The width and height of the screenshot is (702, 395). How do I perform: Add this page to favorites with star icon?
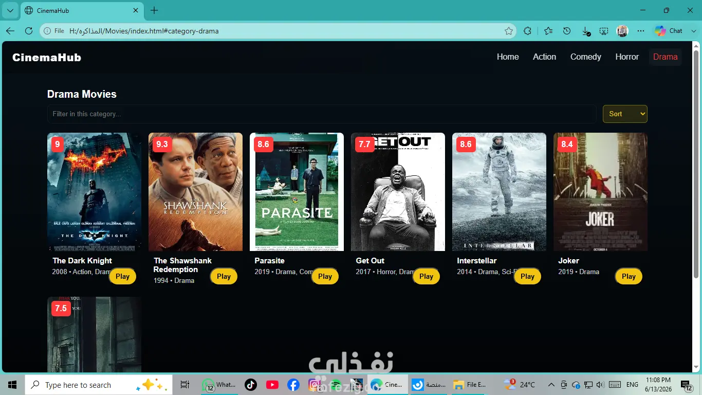(x=509, y=31)
